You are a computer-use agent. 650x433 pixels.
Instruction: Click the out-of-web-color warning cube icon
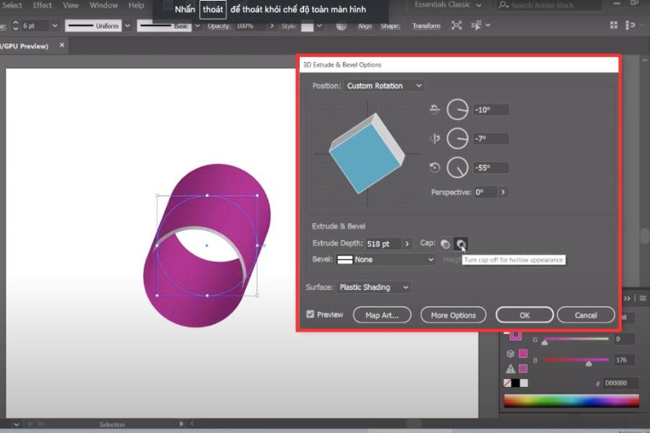click(x=510, y=354)
